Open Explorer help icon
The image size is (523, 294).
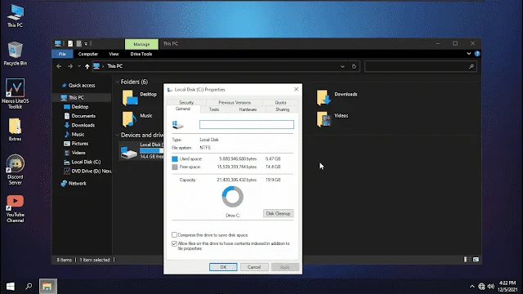(x=477, y=54)
